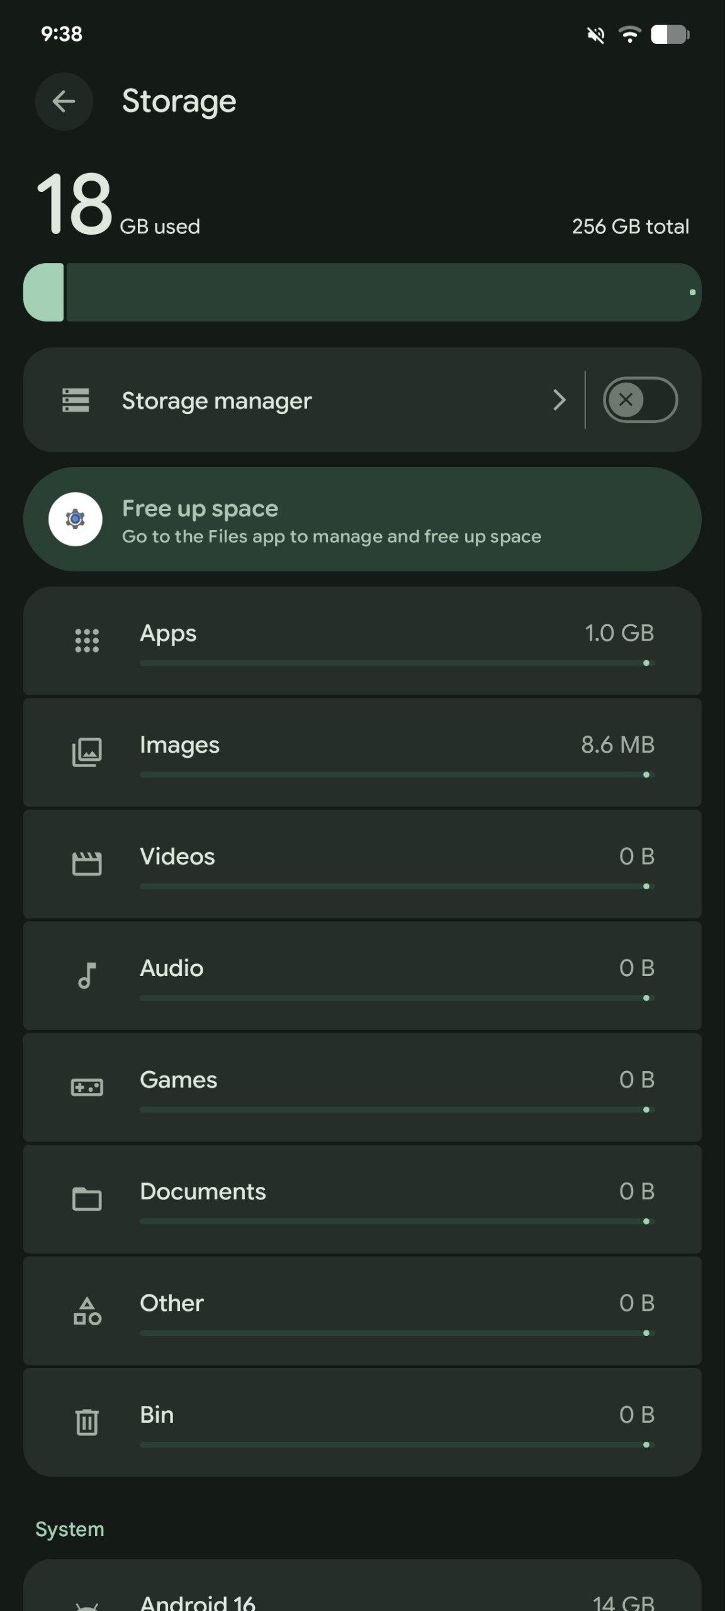The image size is (725, 1611).
Task: Click the Other shapes category icon
Action: coord(87,1311)
